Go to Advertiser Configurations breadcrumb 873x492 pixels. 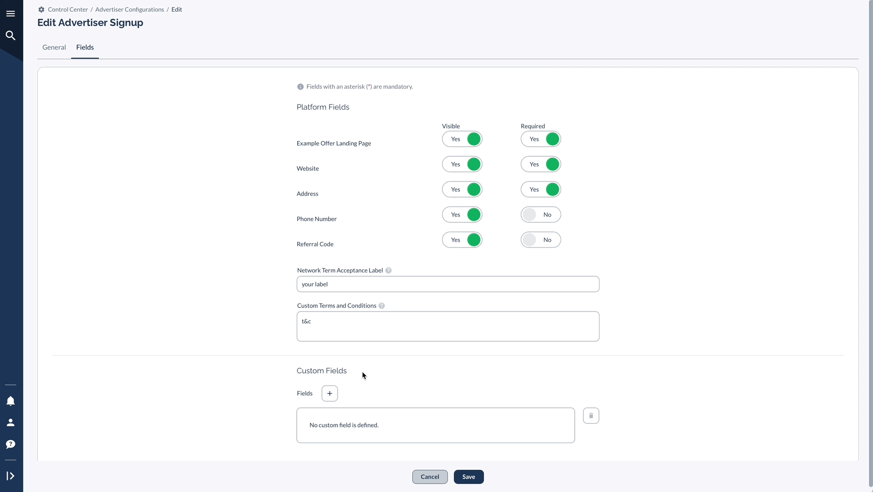130,10
